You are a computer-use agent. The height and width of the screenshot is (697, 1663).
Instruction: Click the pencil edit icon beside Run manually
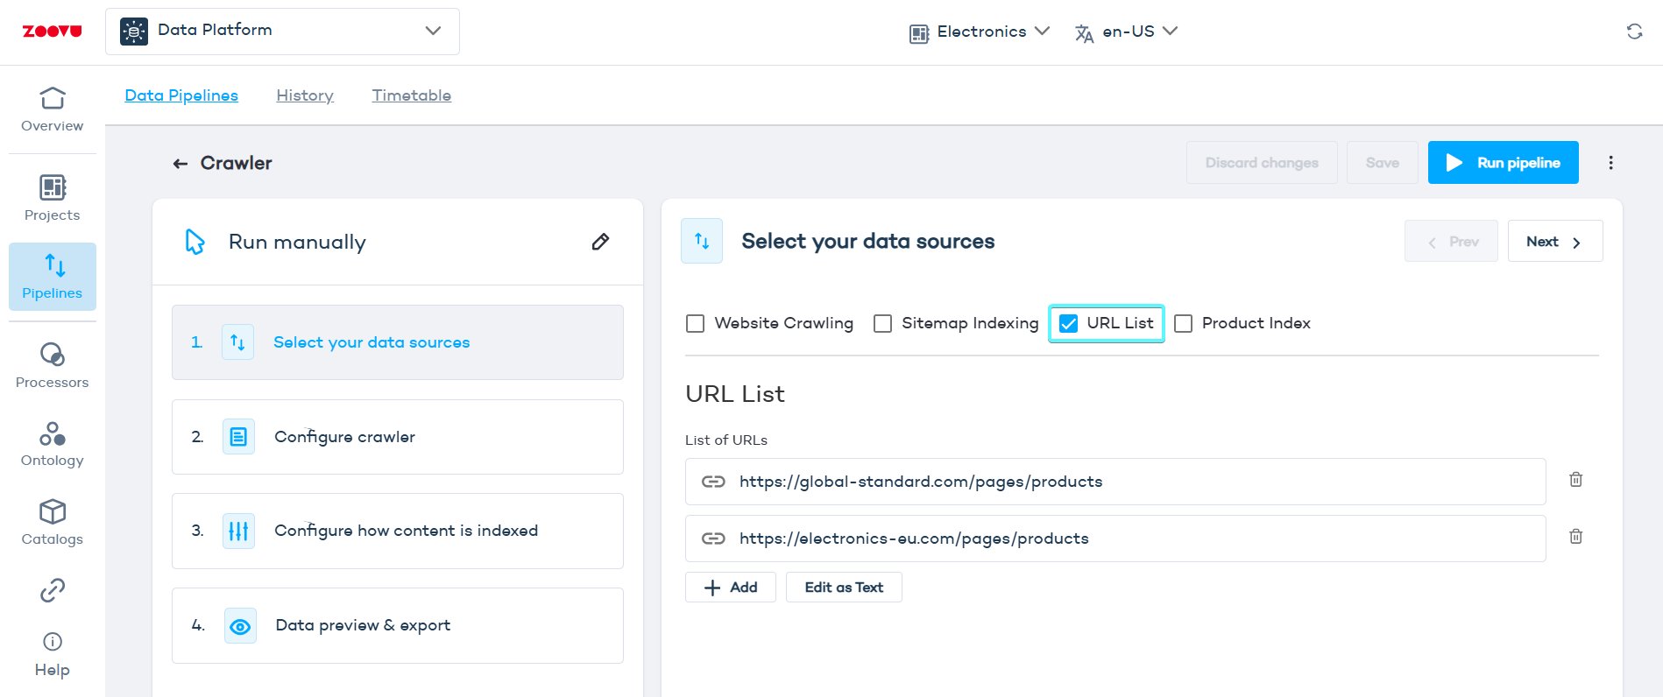600,242
